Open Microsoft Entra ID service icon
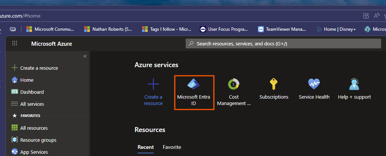This screenshot has height=156, width=386. tap(194, 84)
